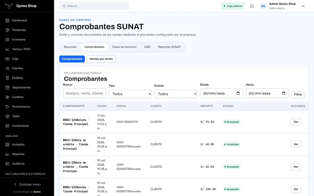Click the Desde date field
Viewport: 314px width, 196px height.
tap(221, 93)
